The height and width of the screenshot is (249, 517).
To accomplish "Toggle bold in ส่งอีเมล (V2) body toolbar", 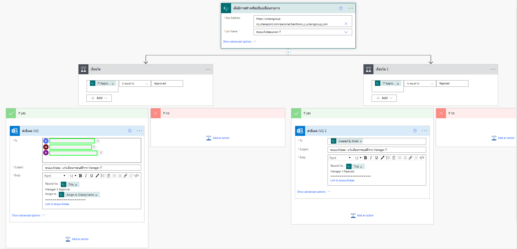I will [80, 176].
